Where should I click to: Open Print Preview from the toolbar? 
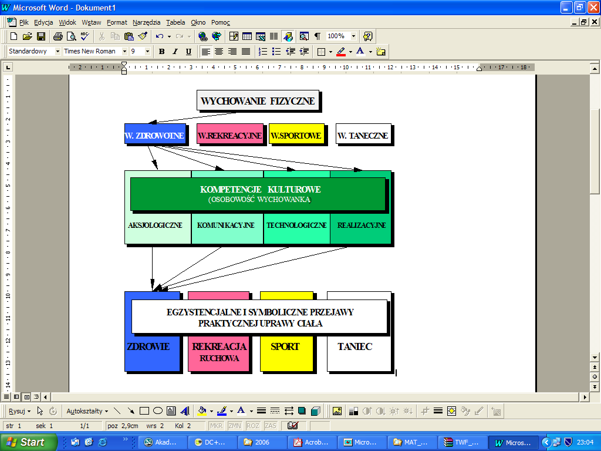pos(71,36)
